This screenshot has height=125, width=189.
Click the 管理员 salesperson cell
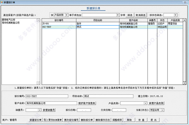[x=152, y=23]
